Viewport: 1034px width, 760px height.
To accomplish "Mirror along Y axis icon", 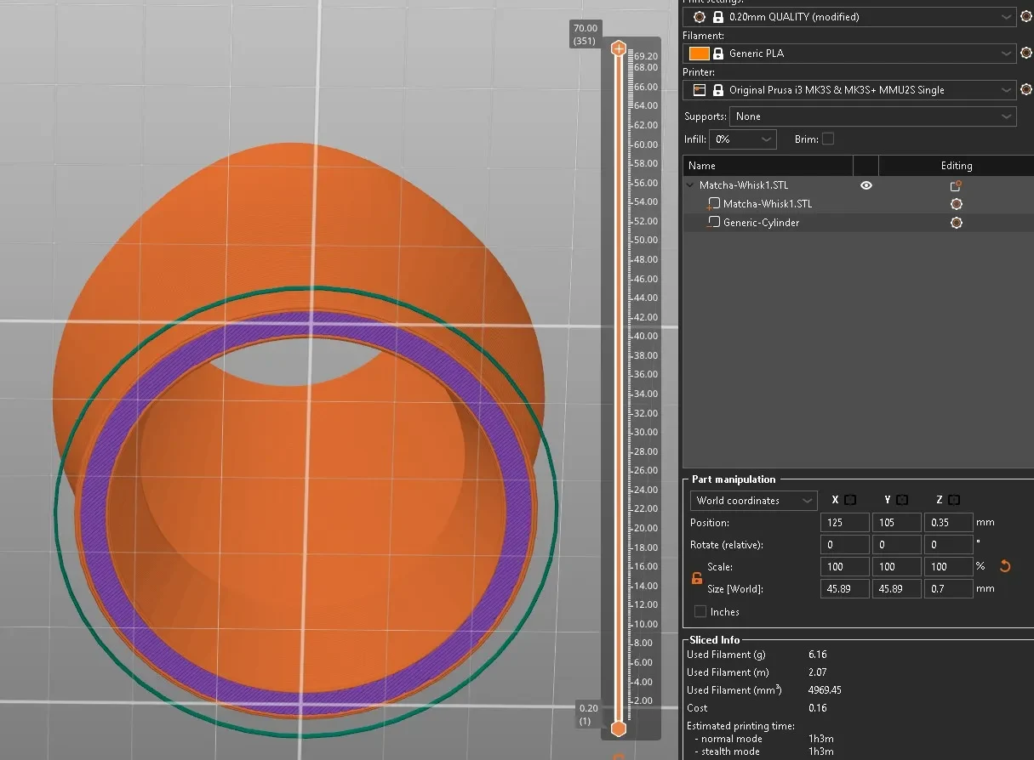I will 902,500.
